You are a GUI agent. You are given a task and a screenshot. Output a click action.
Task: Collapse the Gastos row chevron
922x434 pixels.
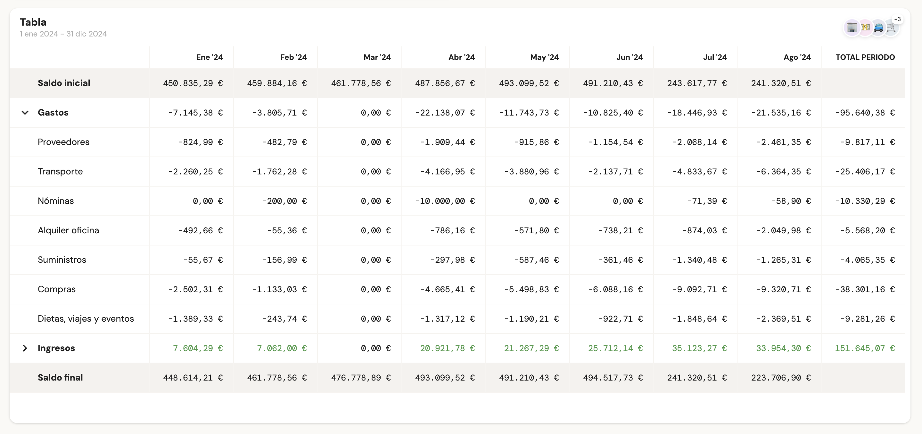point(25,113)
